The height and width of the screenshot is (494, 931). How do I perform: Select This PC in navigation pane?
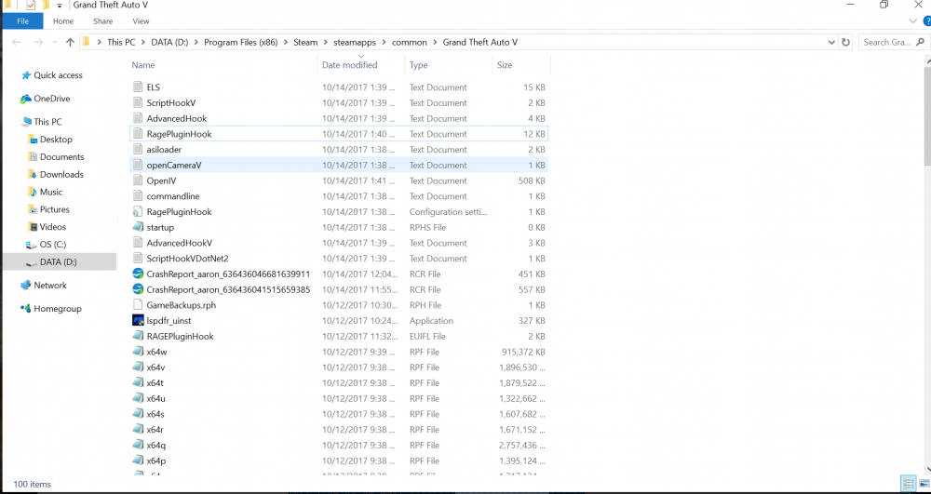click(41, 122)
